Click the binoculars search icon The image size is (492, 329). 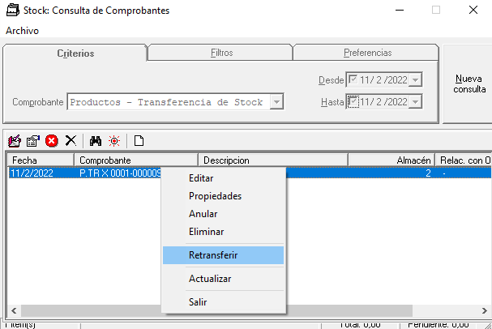pos(96,140)
